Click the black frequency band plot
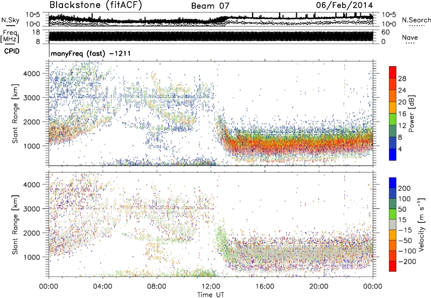The height and width of the screenshot is (298, 431). click(x=211, y=36)
